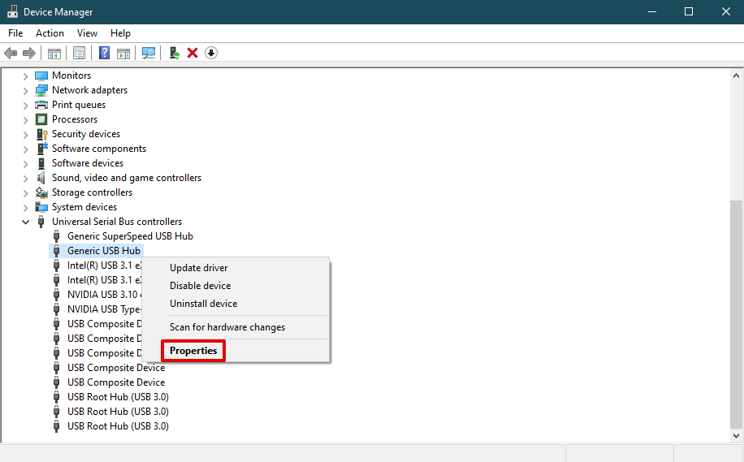Click Device Manager title bar icon

tap(12, 12)
